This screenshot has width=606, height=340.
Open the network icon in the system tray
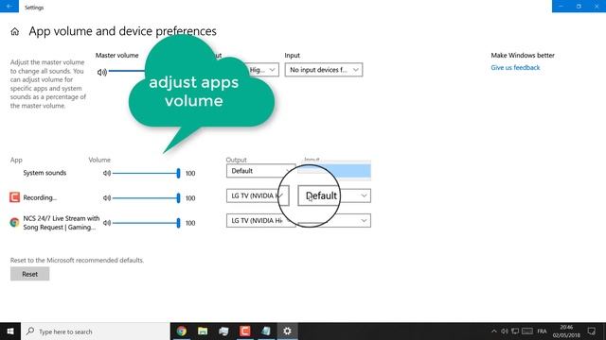point(515,331)
